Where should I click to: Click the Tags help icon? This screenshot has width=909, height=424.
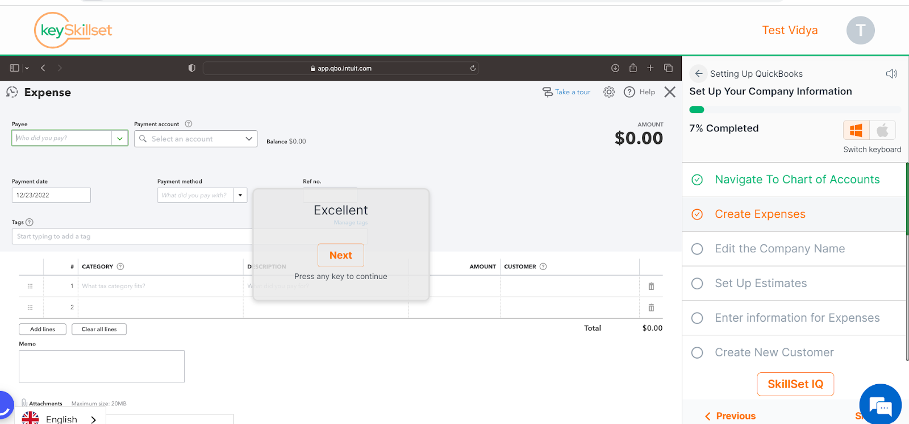pyautogui.click(x=30, y=222)
